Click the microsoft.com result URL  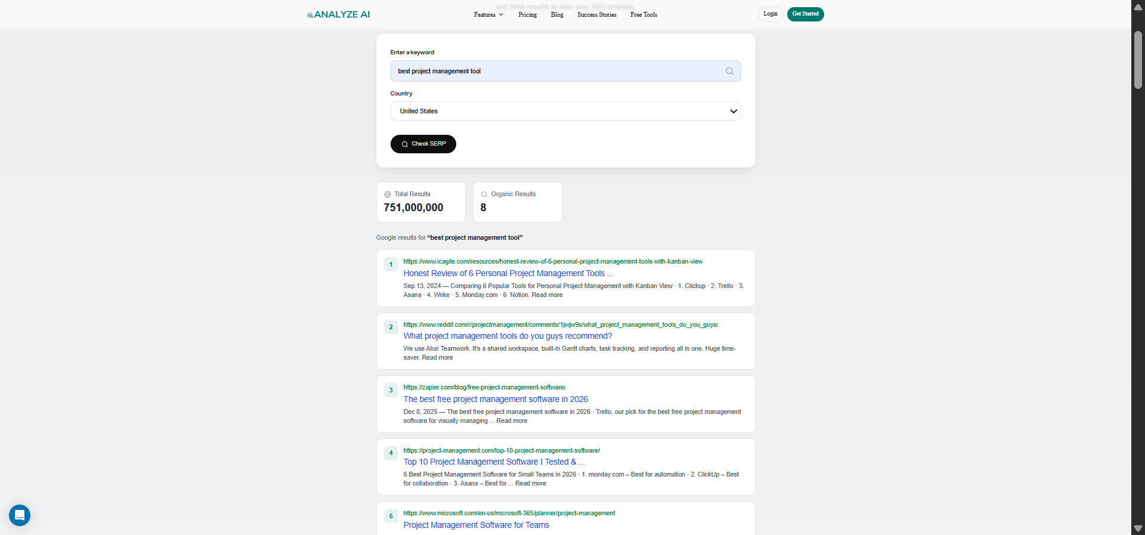click(509, 513)
